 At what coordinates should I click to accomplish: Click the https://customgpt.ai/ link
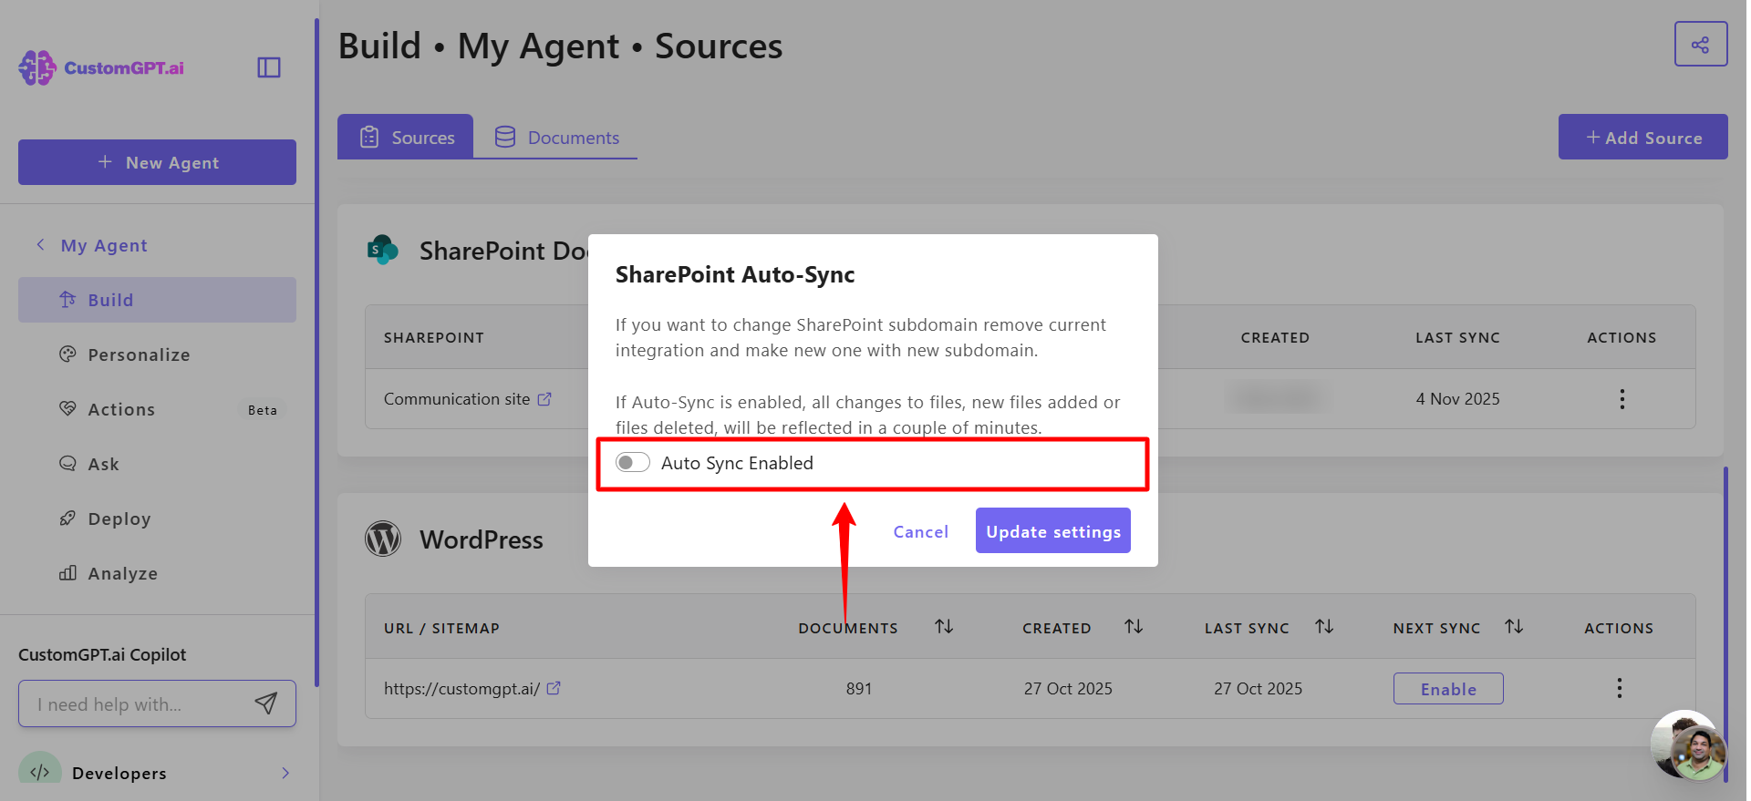click(x=461, y=689)
